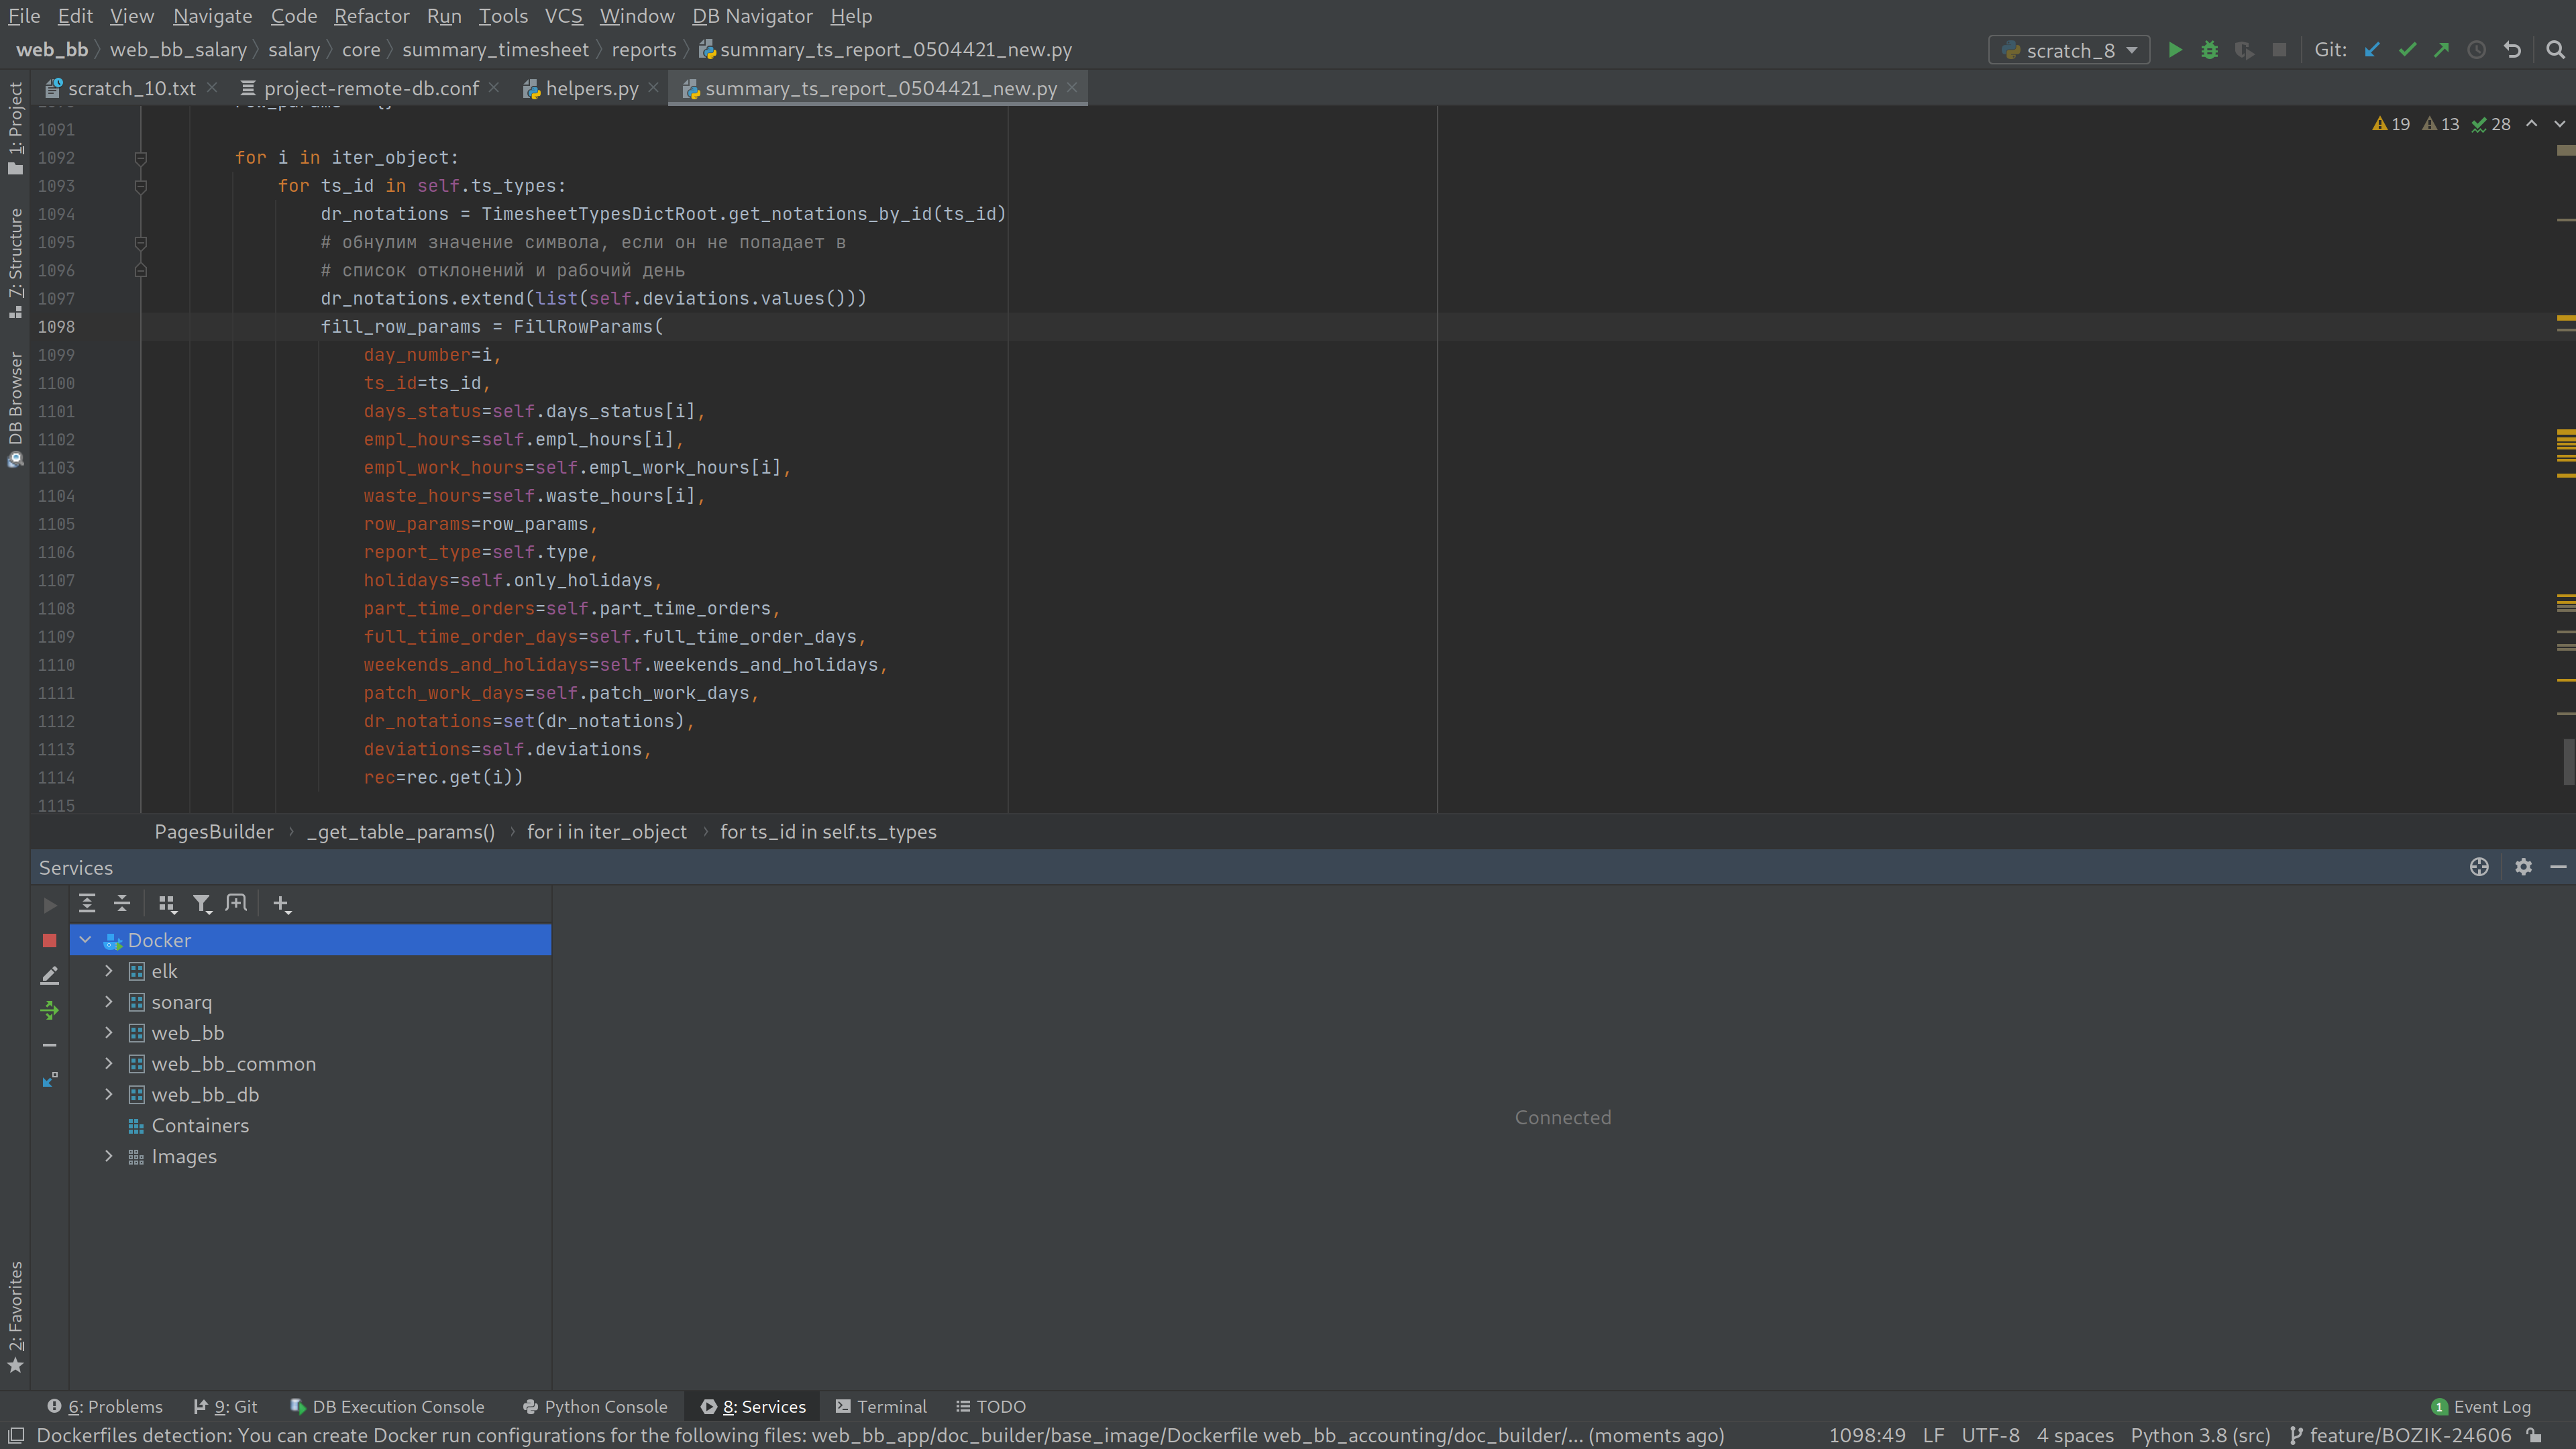The image size is (2576, 1449).
Task: Open scratch_8 run configuration dropdown
Action: (x=2069, y=50)
